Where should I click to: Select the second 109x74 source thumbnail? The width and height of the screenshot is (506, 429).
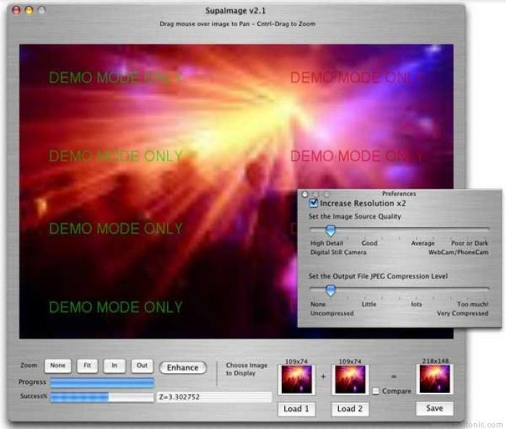350,379
